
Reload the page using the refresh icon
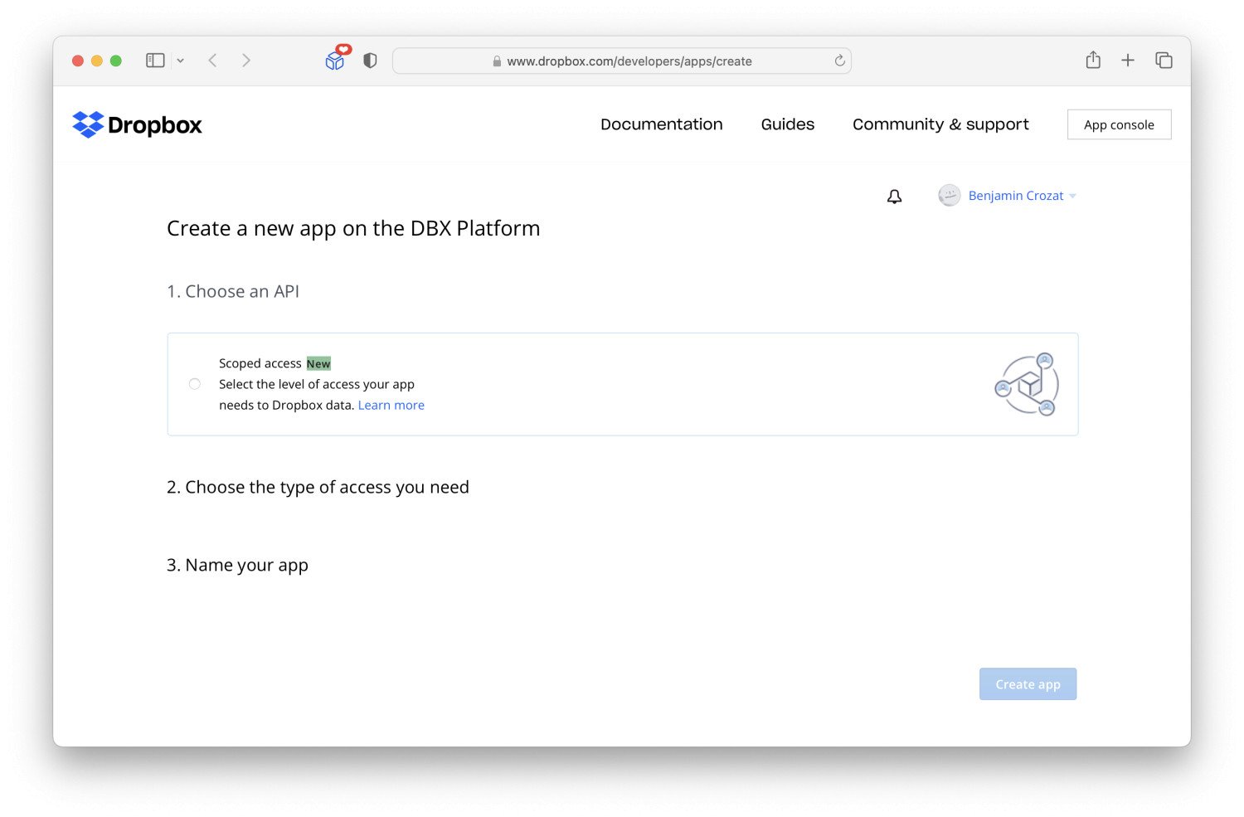click(x=839, y=61)
